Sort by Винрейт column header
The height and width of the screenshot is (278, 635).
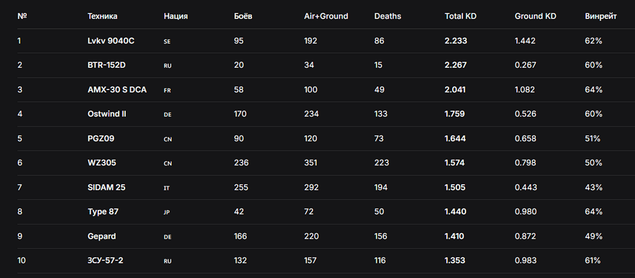(601, 17)
